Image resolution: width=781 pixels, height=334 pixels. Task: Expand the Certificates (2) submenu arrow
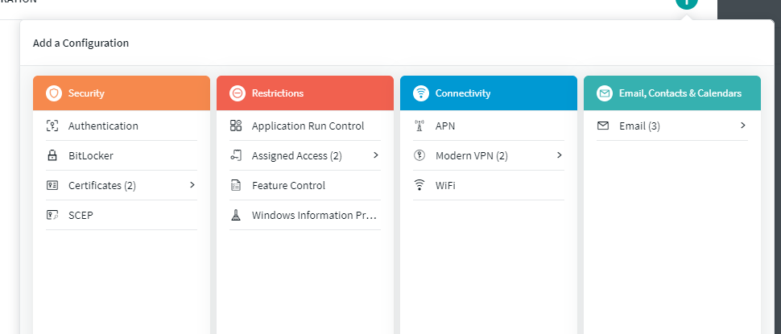(192, 185)
